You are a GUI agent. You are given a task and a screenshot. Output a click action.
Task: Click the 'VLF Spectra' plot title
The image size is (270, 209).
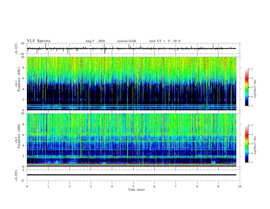pos(39,41)
